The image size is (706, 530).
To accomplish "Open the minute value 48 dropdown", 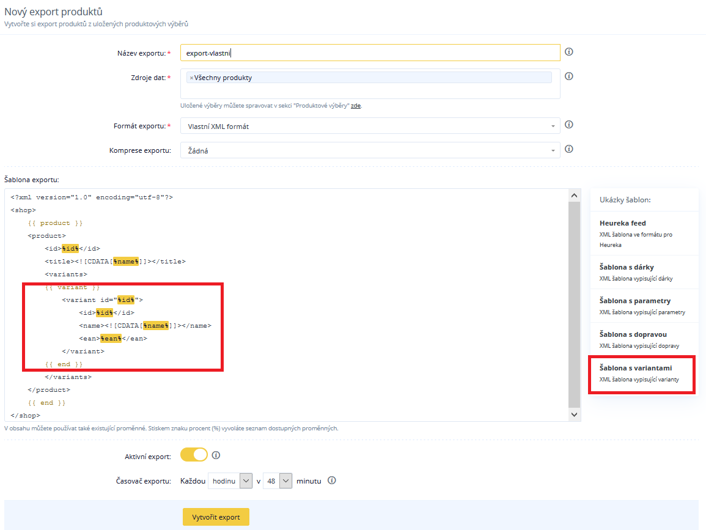I will (278, 481).
